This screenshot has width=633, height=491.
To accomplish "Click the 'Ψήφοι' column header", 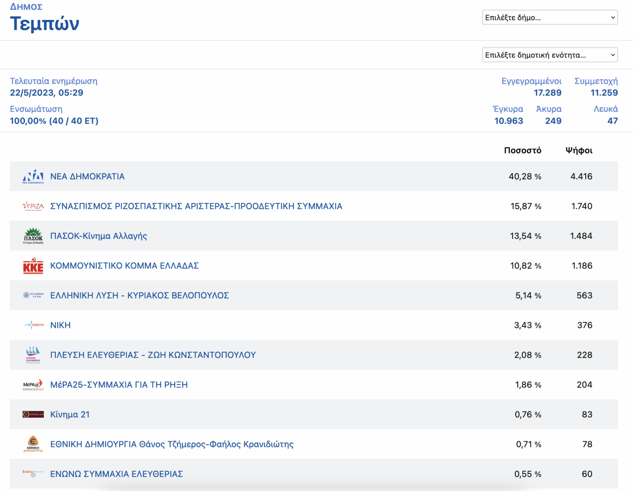I will click(x=579, y=150).
